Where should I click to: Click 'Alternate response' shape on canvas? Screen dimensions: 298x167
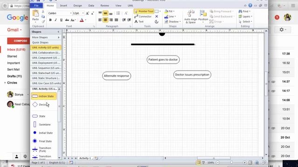click(x=116, y=76)
